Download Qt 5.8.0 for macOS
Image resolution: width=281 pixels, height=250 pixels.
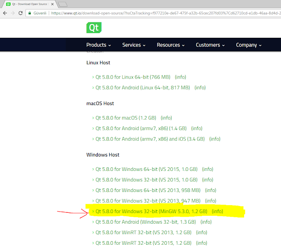click(x=126, y=118)
